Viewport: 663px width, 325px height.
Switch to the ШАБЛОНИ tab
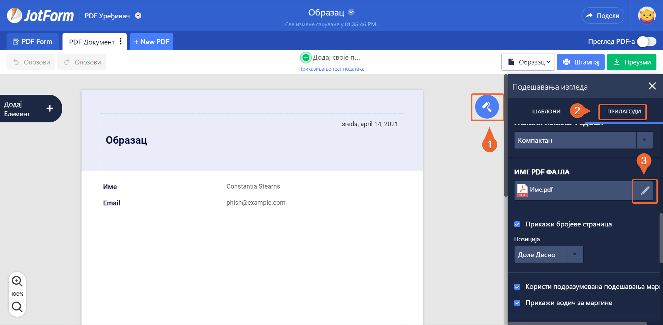pos(546,112)
